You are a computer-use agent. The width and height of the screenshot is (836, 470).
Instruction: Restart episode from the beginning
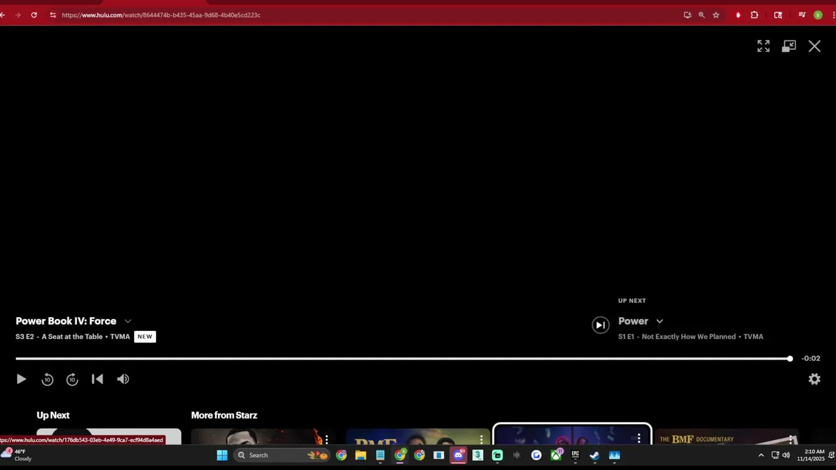[97, 379]
